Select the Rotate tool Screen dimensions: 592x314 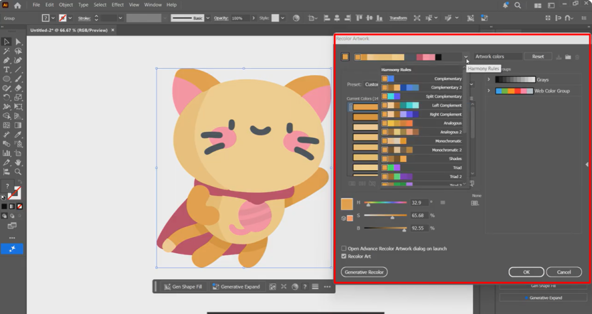point(6,98)
